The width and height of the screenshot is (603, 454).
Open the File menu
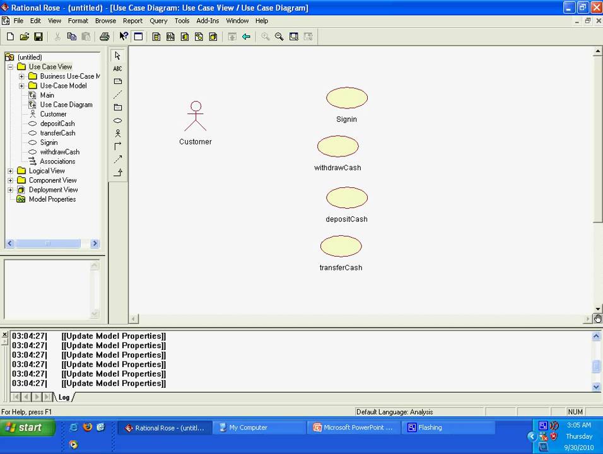(x=18, y=21)
